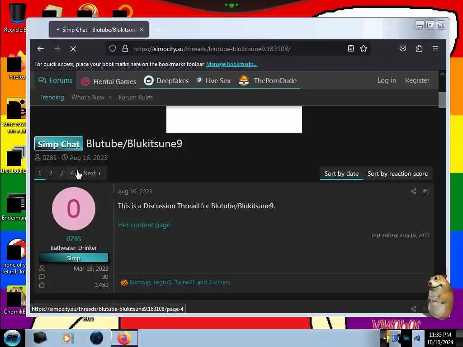The image size is (463, 347).
Task: Go to page 2 of the thread
Action: click(51, 173)
